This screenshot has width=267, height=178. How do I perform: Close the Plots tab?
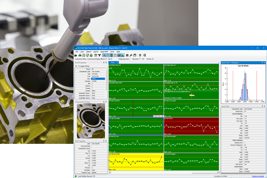pos(118,62)
